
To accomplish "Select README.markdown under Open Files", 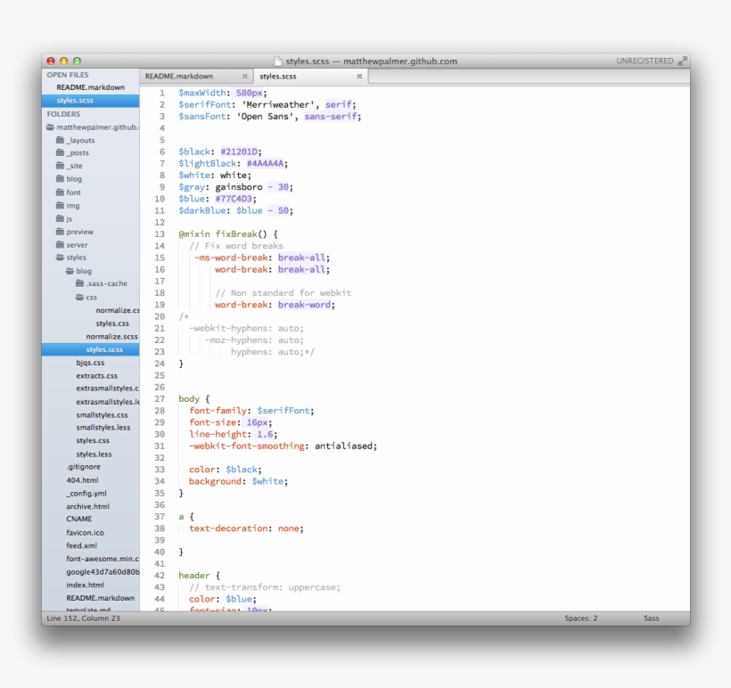I will point(90,87).
